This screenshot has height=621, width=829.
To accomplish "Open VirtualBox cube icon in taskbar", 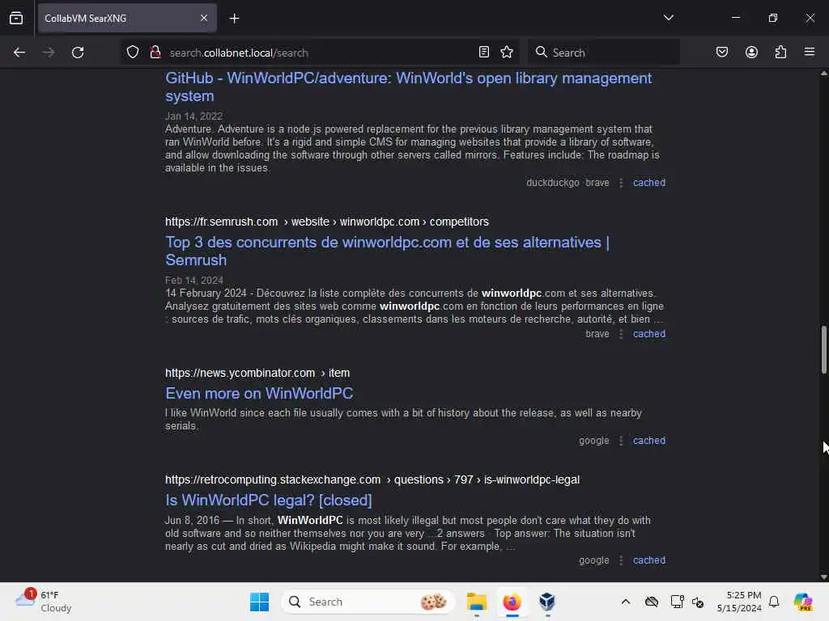I will click(x=547, y=602).
